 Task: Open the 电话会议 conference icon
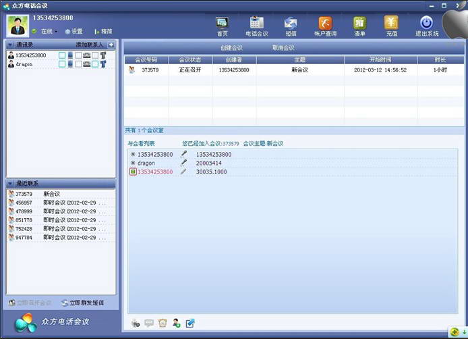[256, 26]
